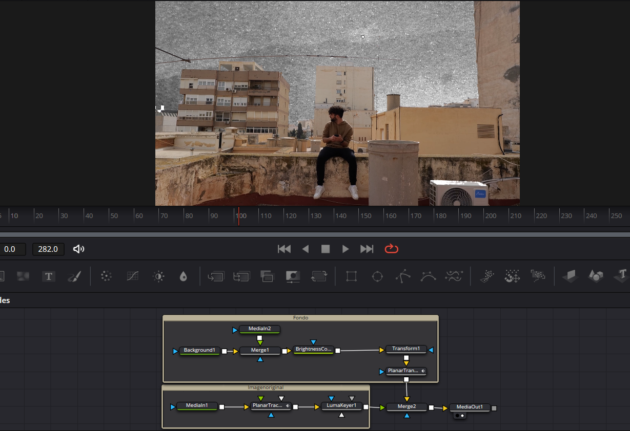Expand the PlanarTracker1 node chevron
The height and width of the screenshot is (431, 630).
point(288,406)
